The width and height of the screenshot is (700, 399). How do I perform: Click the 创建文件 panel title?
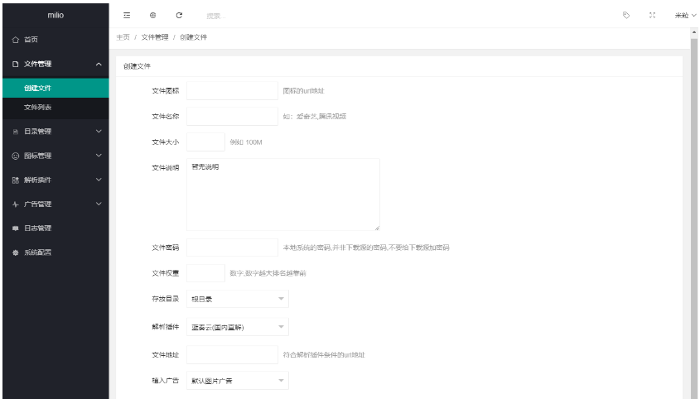coord(137,66)
